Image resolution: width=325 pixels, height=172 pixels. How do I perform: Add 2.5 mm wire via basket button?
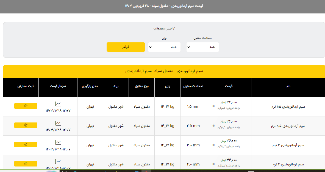pos(26,125)
